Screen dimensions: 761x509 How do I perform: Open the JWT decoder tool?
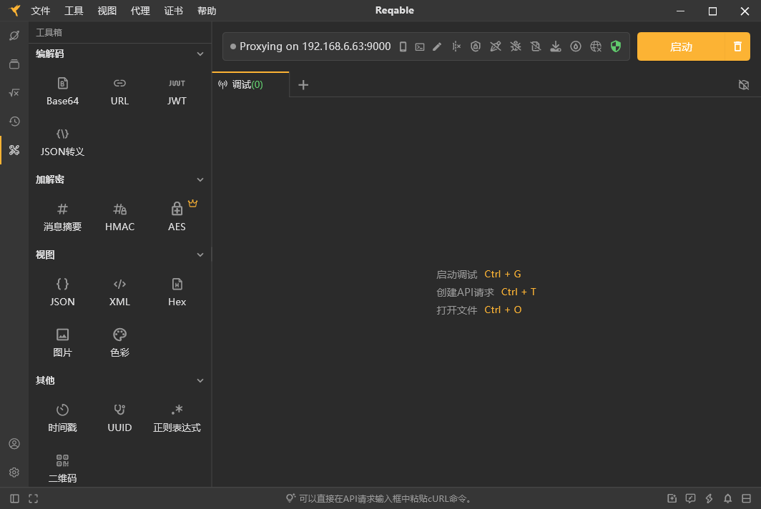coord(177,91)
